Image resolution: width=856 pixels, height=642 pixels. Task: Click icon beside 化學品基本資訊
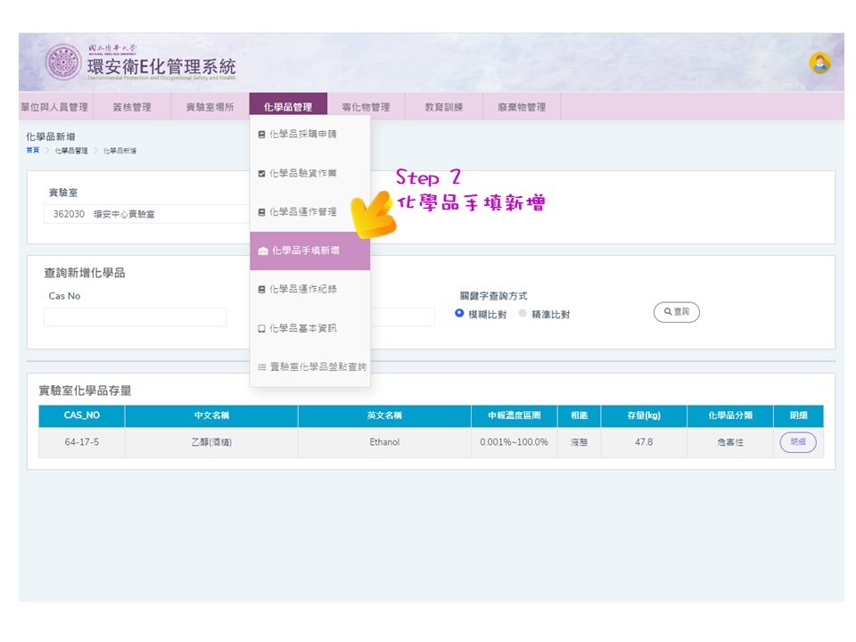(261, 329)
